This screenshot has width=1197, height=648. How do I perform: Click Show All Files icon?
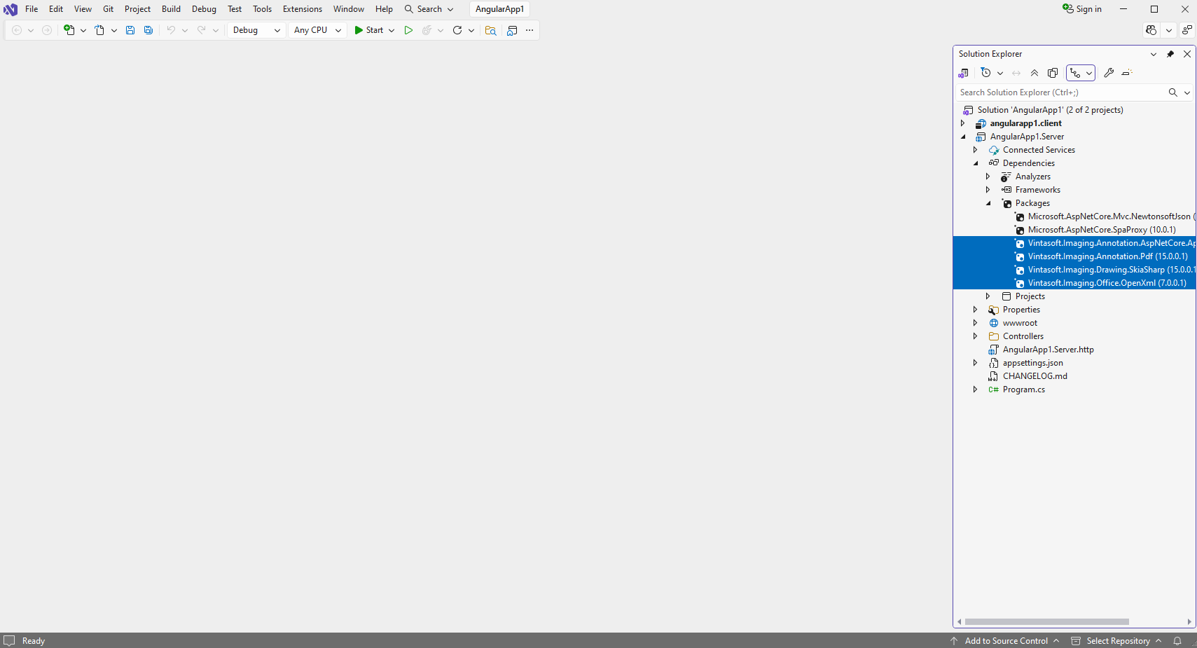[x=1053, y=73]
